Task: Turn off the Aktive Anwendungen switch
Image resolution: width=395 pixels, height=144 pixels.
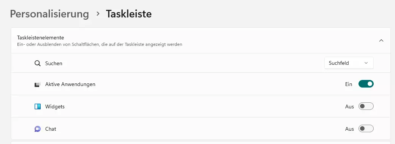Action: 366,84
